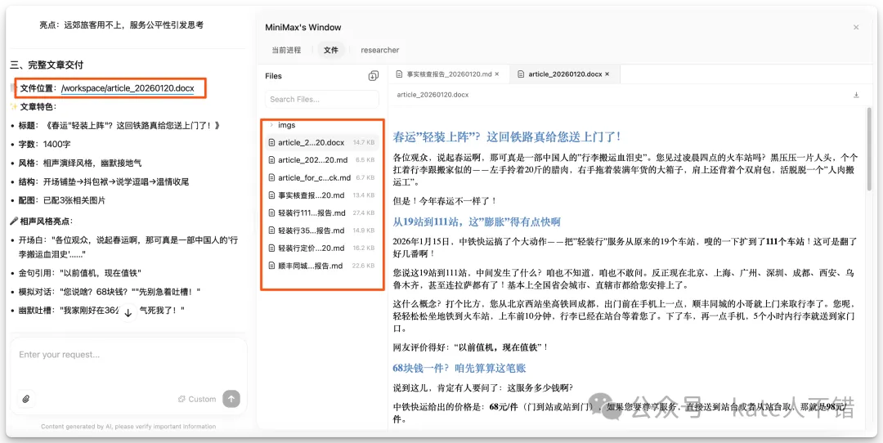Switch to the 当前进程 tab

[x=286, y=50]
